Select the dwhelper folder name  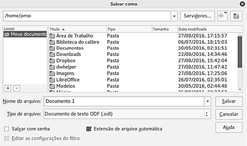pos(66,67)
